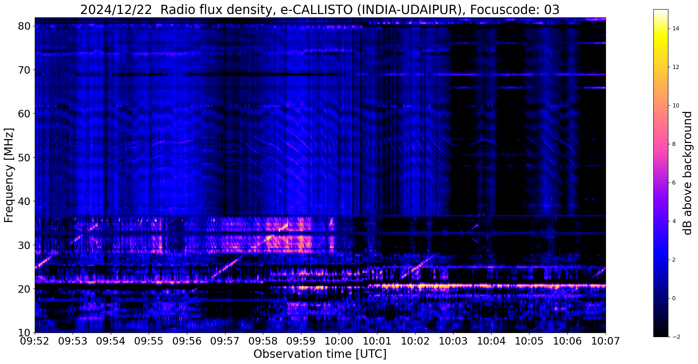Screen dimensions: 698x364
Task: Click the "Observation time [UTC]" axis label
Action: pos(320,354)
